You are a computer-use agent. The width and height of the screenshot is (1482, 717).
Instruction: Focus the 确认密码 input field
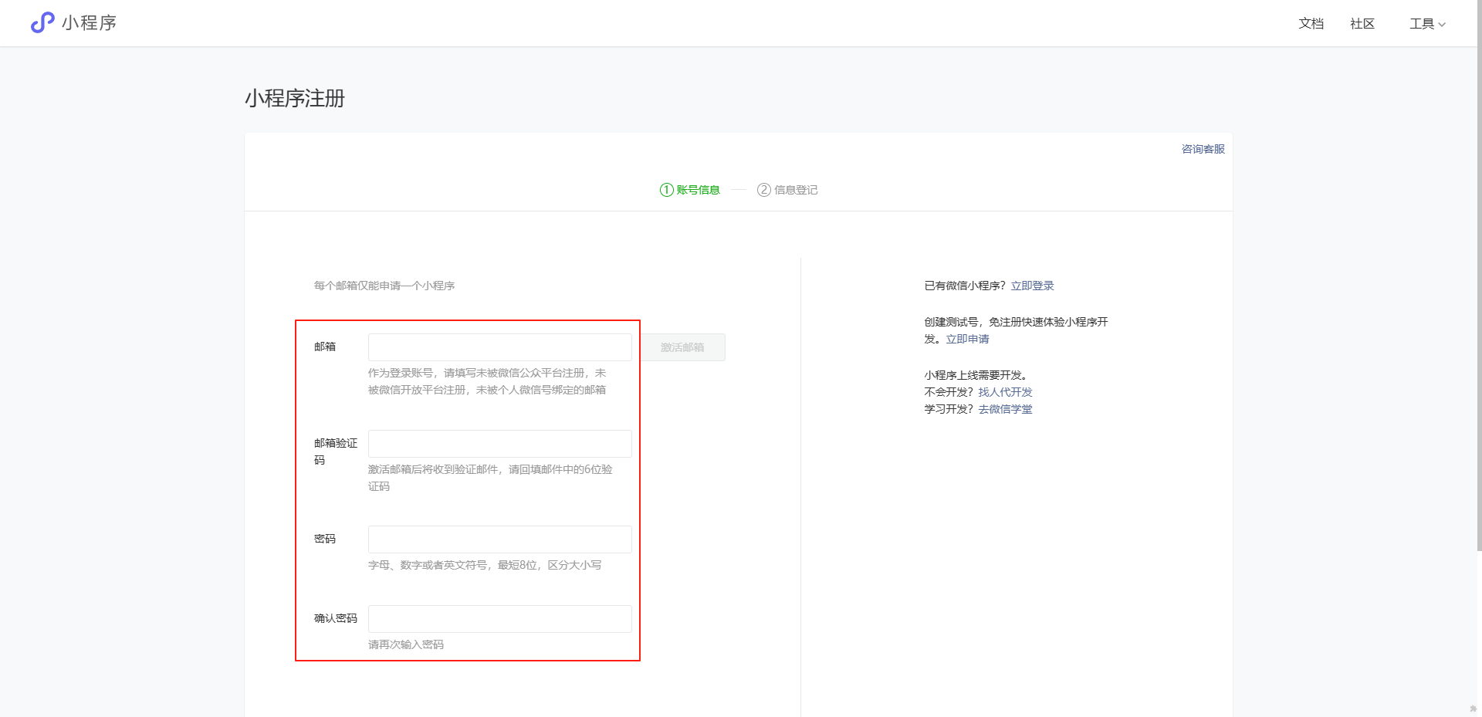(x=500, y=619)
